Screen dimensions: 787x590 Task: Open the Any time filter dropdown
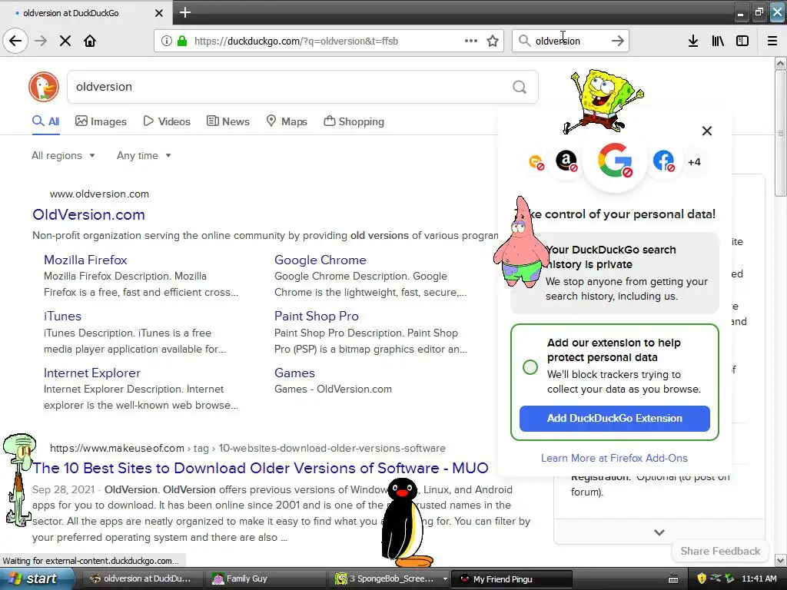point(144,155)
